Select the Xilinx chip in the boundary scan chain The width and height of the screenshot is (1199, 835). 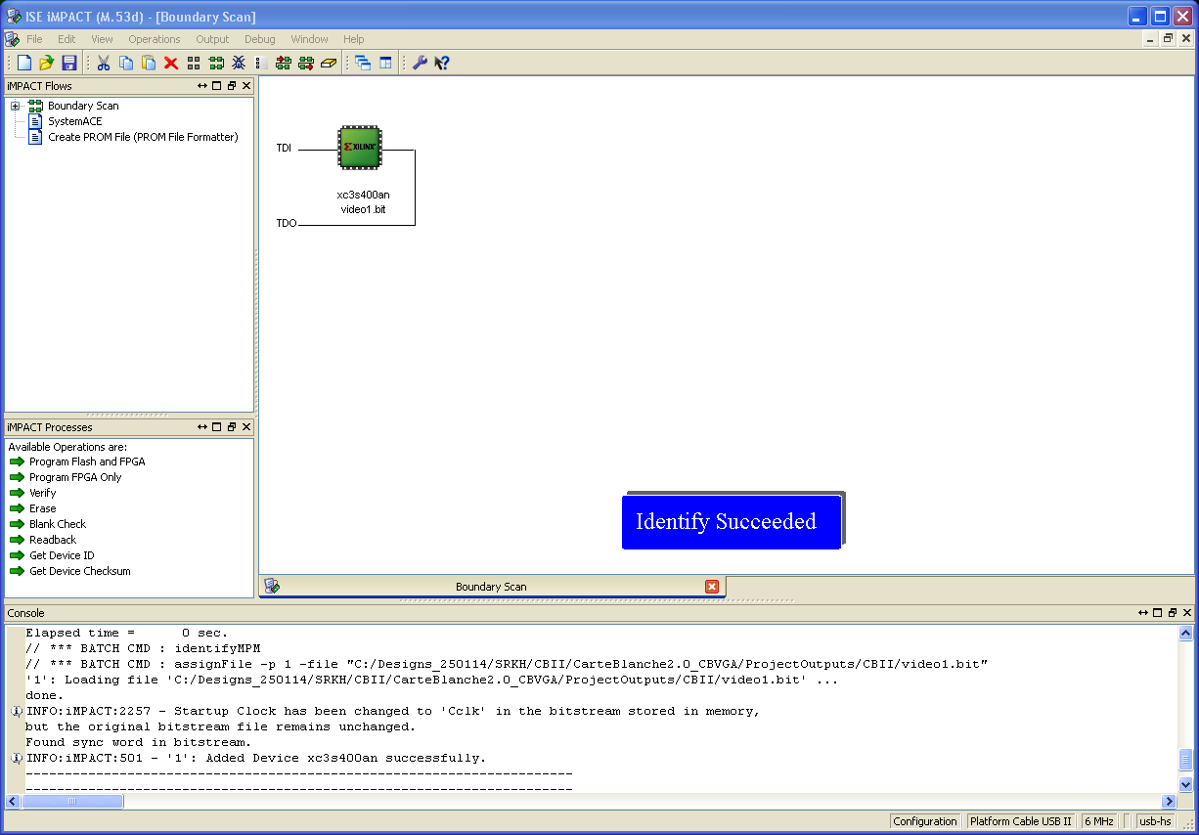point(359,147)
